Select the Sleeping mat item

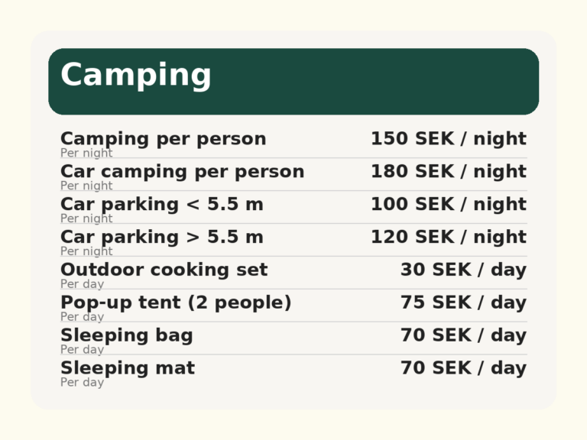click(x=127, y=368)
